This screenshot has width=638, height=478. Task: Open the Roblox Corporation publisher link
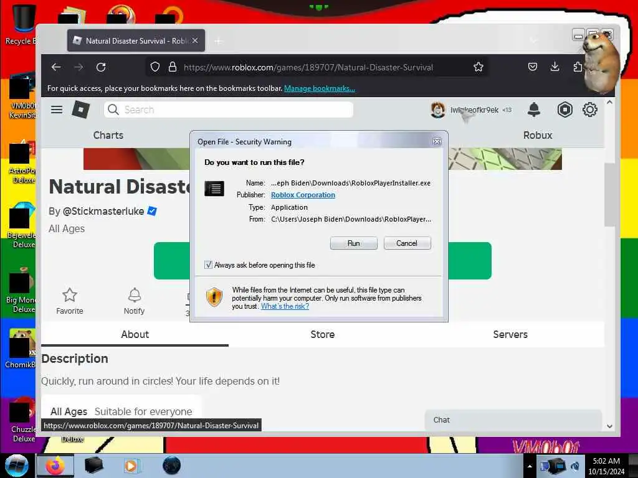tap(303, 195)
